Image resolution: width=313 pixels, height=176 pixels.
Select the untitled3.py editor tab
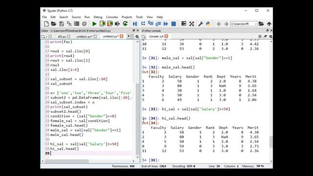click(x=111, y=36)
